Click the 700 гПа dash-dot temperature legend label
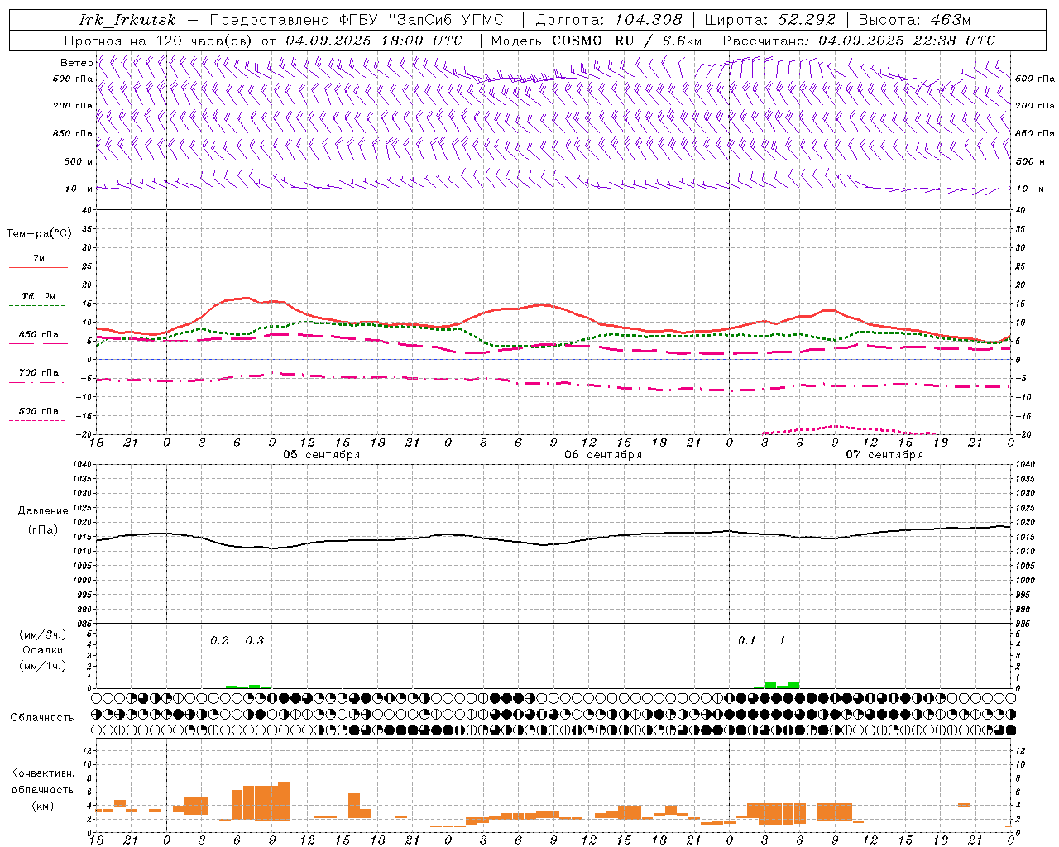This screenshot has width=1059, height=847. [38, 373]
